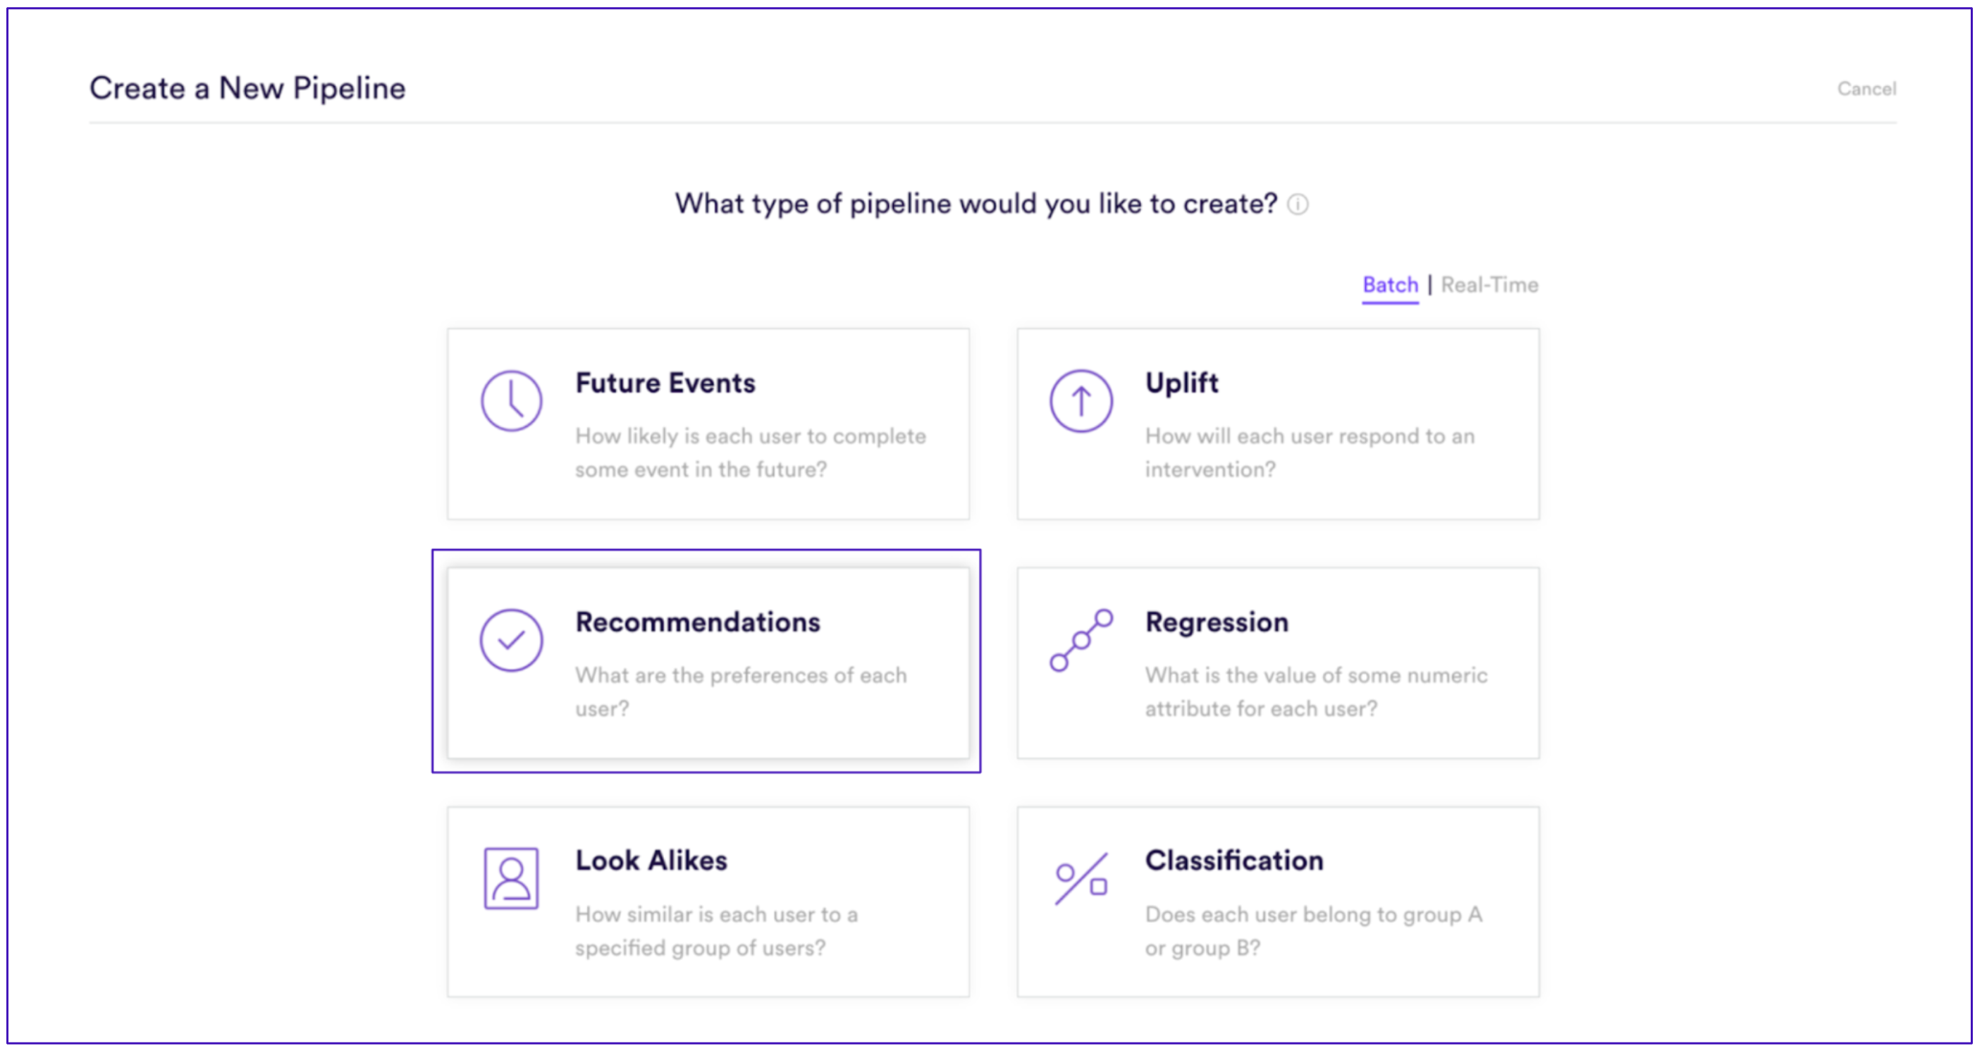
Task: Select the Classification pipeline title
Action: pyautogui.click(x=1234, y=861)
